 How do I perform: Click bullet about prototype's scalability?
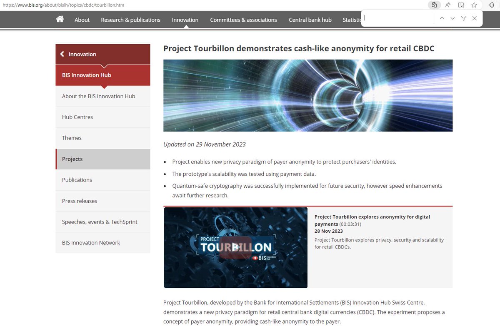(x=244, y=174)
